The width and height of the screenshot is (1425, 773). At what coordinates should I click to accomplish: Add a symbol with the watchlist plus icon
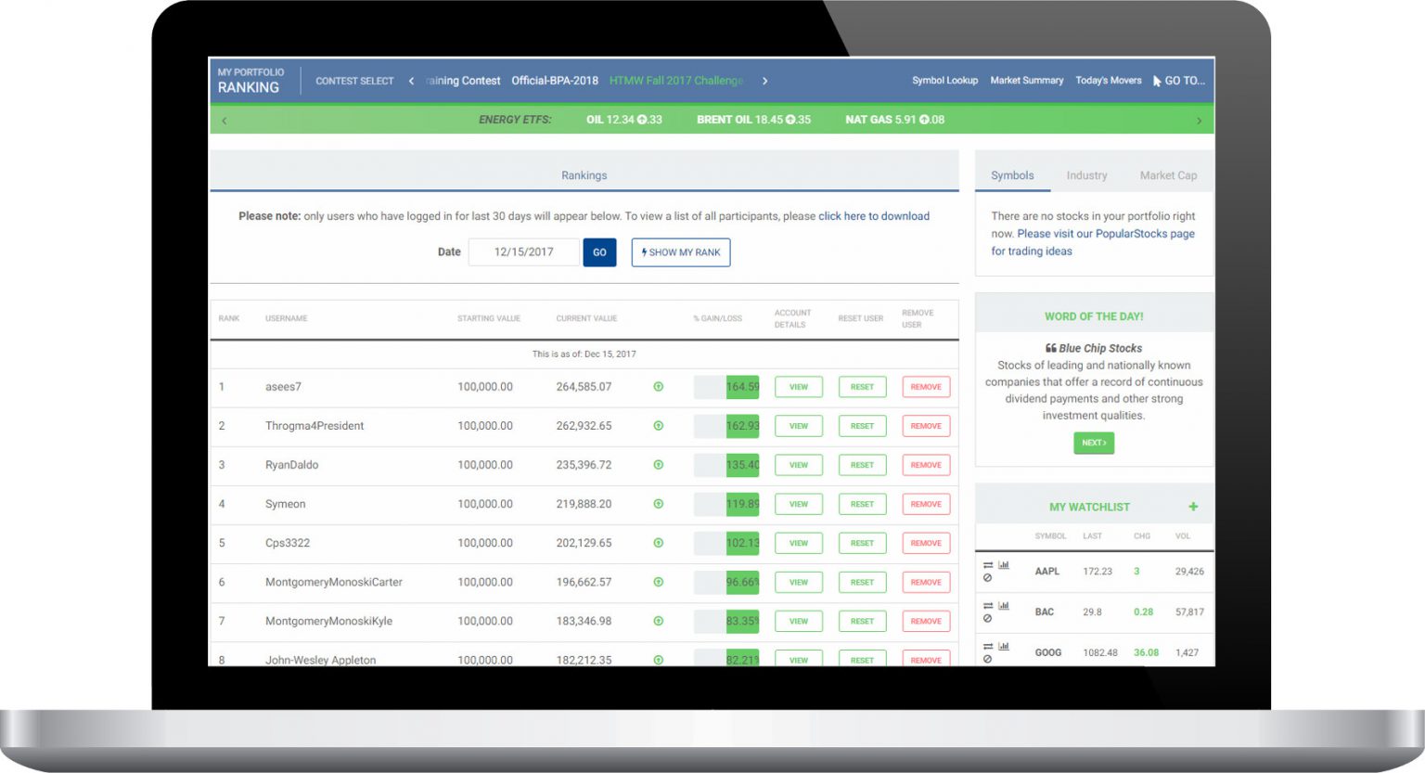(1193, 507)
